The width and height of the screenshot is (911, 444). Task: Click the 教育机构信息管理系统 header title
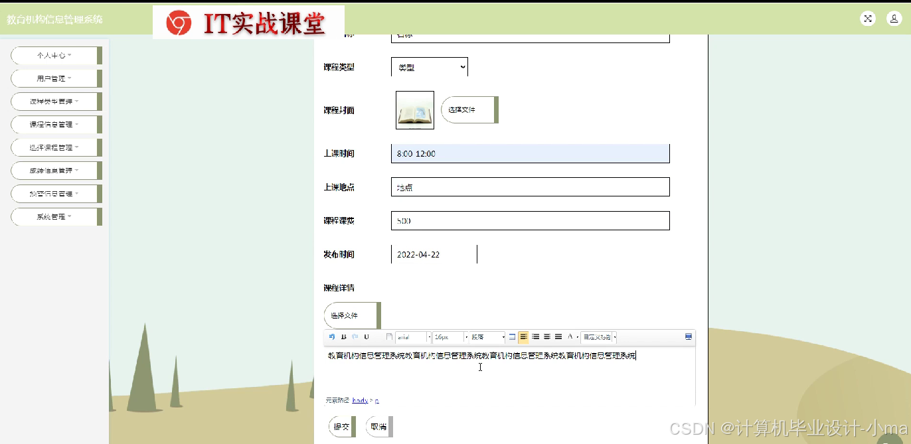click(x=55, y=19)
